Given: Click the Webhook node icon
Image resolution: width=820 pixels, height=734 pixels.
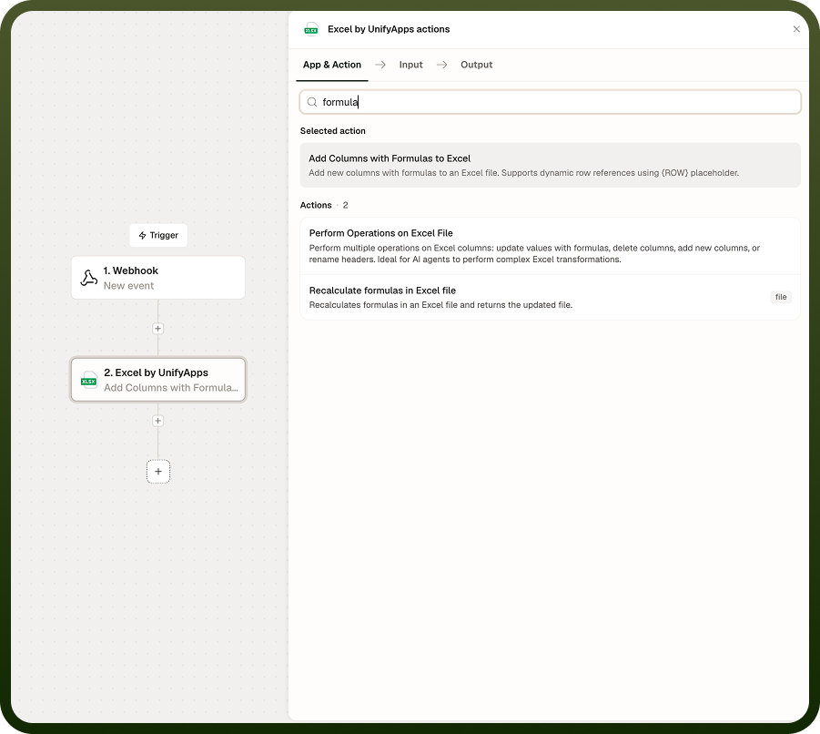Looking at the screenshot, I should [x=89, y=278].
